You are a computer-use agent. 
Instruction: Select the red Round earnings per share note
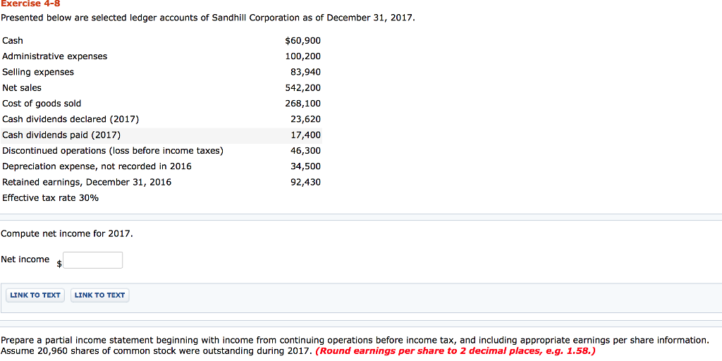tap(455, 351)
